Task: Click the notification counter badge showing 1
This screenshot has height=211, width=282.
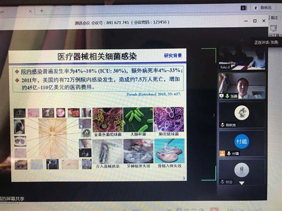Action: [243, 8]
